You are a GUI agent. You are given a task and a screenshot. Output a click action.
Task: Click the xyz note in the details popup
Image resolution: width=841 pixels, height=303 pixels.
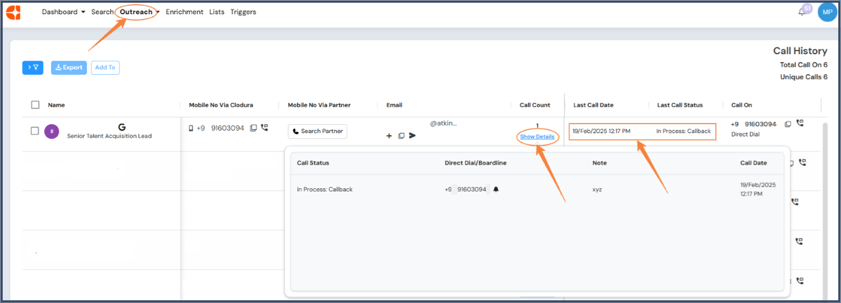point(597,189)
